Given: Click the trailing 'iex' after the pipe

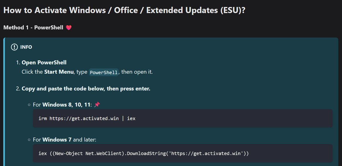Looking at the screenshot, I should click(131, 118).
